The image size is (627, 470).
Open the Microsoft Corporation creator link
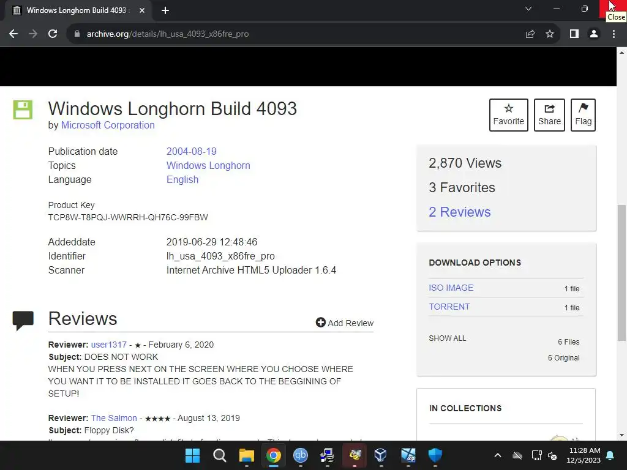click(x=108, y=125)
